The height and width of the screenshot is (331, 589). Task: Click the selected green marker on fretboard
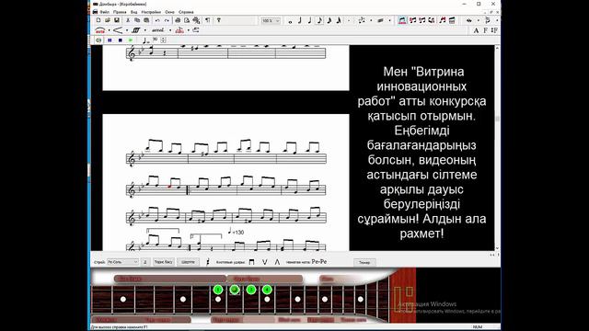tap(235, 290)
